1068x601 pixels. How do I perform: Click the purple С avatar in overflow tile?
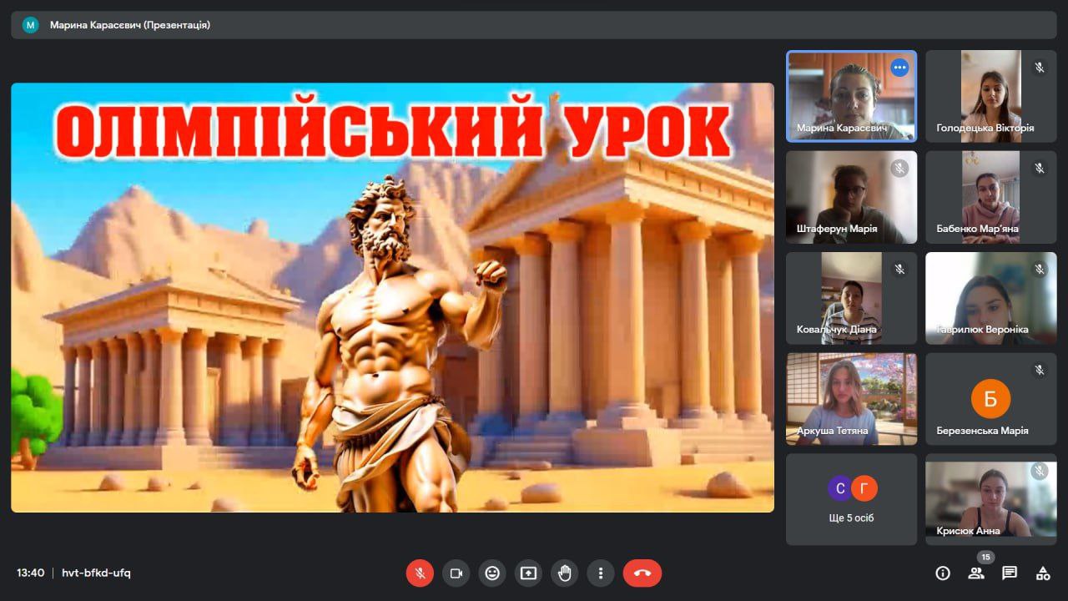click(x=840, y=487)
